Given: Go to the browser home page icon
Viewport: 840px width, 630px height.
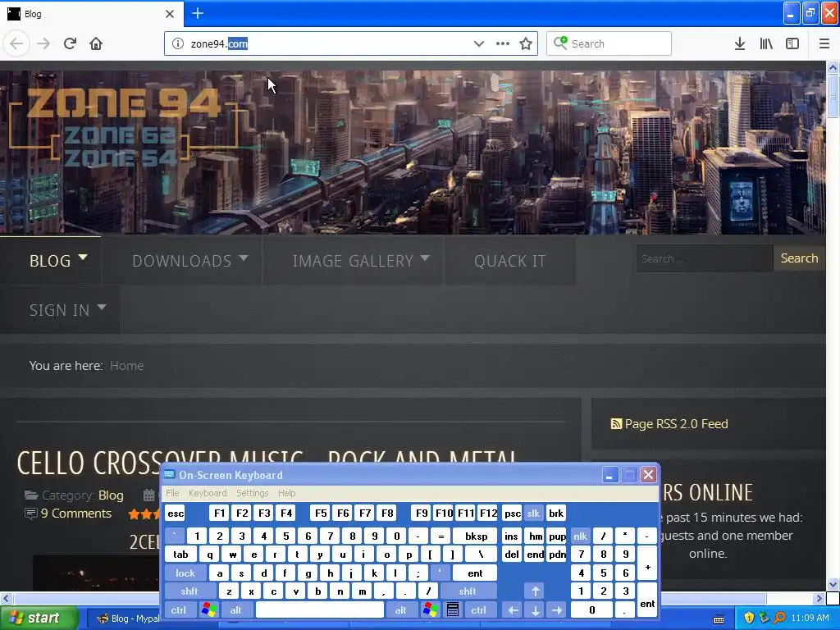Looking at the screenshot, I should [x=96, y=43].
